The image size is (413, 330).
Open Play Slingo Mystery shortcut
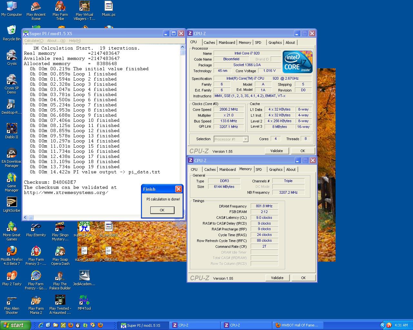[x=60, y=231]
